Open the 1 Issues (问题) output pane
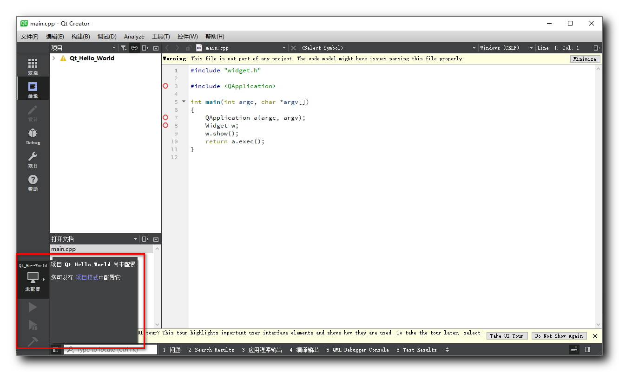619x372 pixels. click(171, 350)
